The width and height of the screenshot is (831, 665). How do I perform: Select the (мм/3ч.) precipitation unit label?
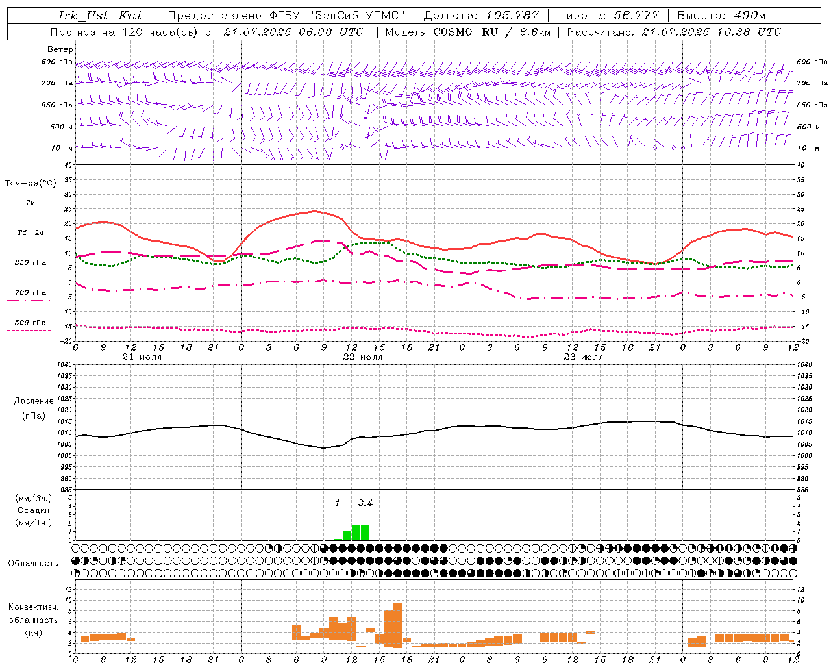tap(33, 498)
